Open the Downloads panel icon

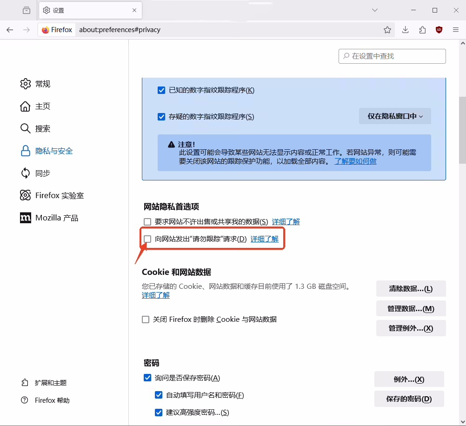[405, 30]
